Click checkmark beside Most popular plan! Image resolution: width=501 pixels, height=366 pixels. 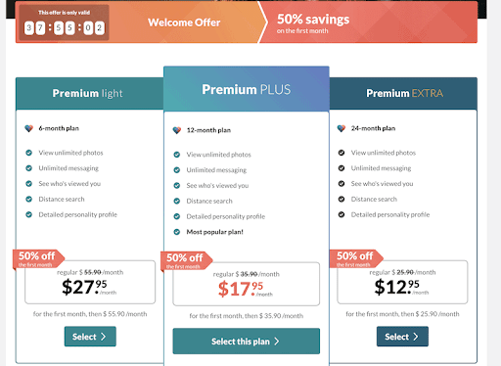[177, 232]
